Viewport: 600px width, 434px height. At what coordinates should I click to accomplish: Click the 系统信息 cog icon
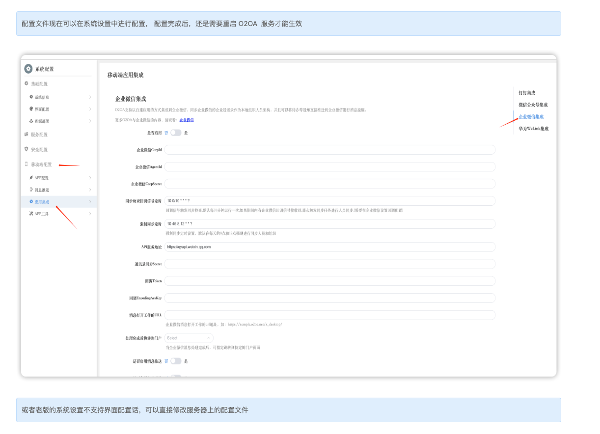point(31,97)
